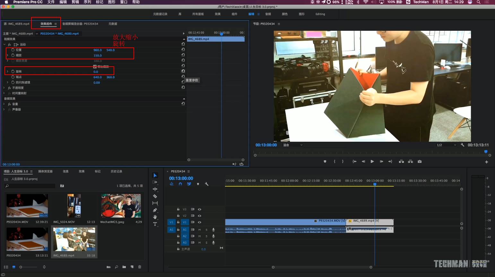Step forward one frame

tap(381, 162)
